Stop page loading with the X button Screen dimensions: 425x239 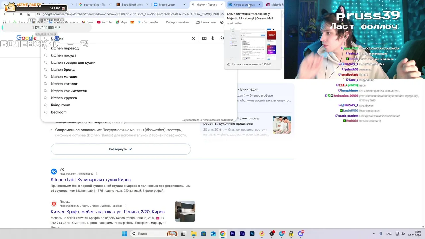tap(21, 14)
